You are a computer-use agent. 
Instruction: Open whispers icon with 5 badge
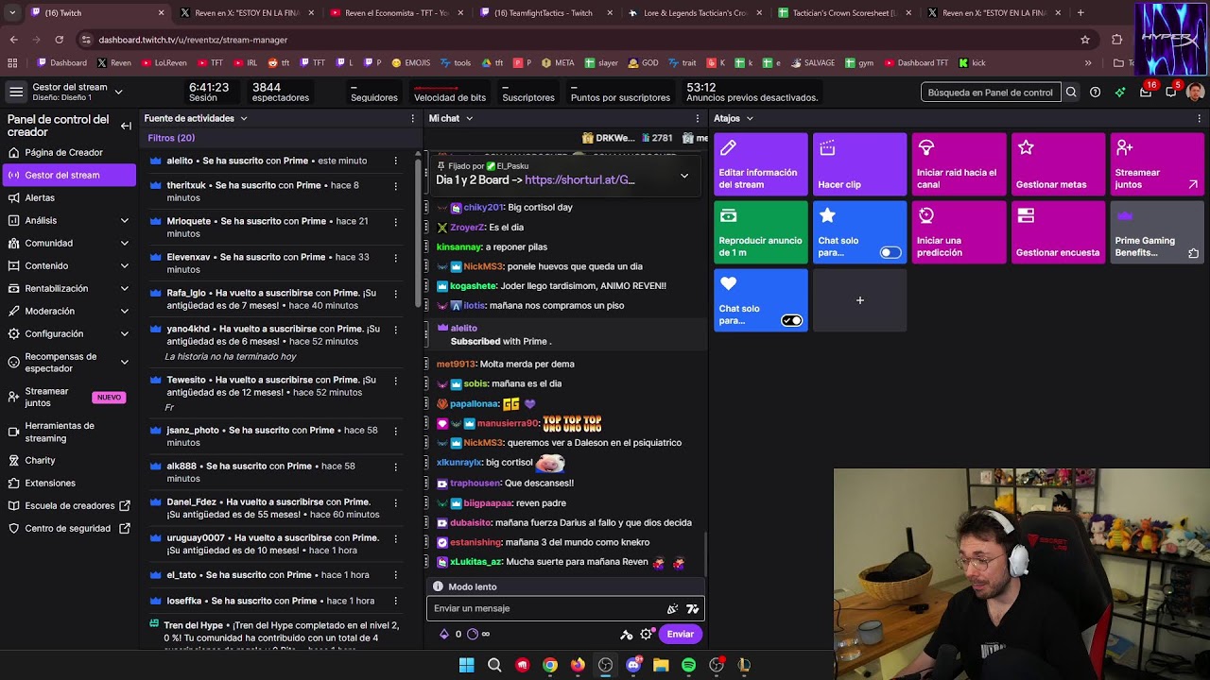click(1171, 93)
